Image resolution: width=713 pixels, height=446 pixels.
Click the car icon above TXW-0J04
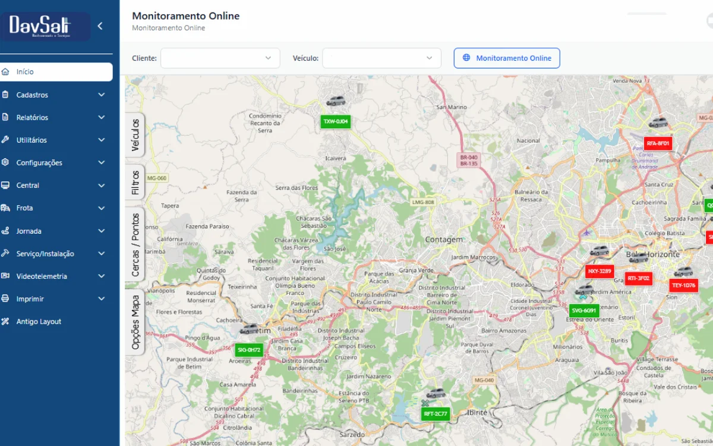(336, 101)
